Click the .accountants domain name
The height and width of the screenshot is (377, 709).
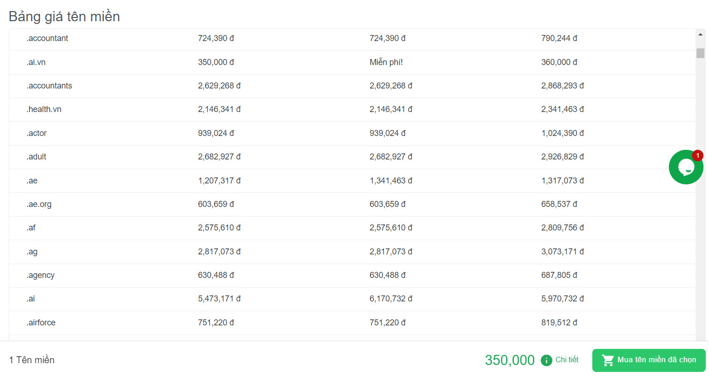[x=49, y=86]
